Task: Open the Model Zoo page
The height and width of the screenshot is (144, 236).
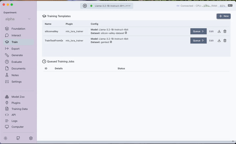Action: coord(18,97)
